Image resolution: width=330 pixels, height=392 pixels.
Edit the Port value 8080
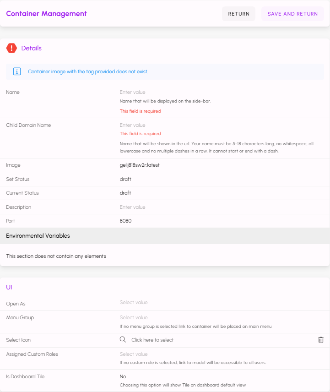point(126,221)
